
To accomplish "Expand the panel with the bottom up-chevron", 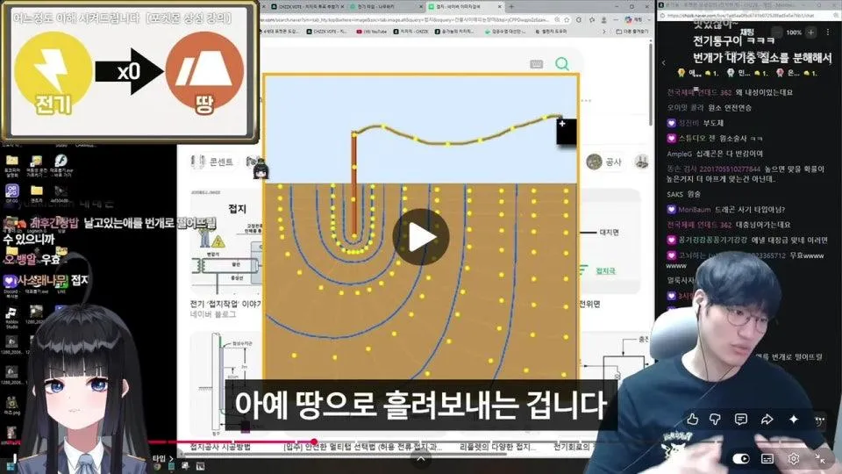I will [x=420, y=458].
